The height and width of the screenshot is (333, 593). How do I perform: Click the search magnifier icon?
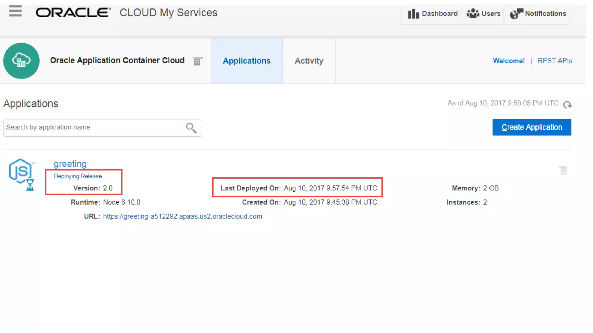191,128
